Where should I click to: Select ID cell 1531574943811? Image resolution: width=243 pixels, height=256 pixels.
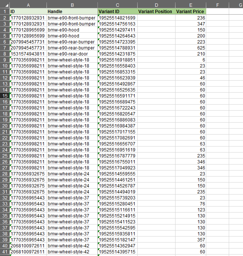[x=28, y=54]
